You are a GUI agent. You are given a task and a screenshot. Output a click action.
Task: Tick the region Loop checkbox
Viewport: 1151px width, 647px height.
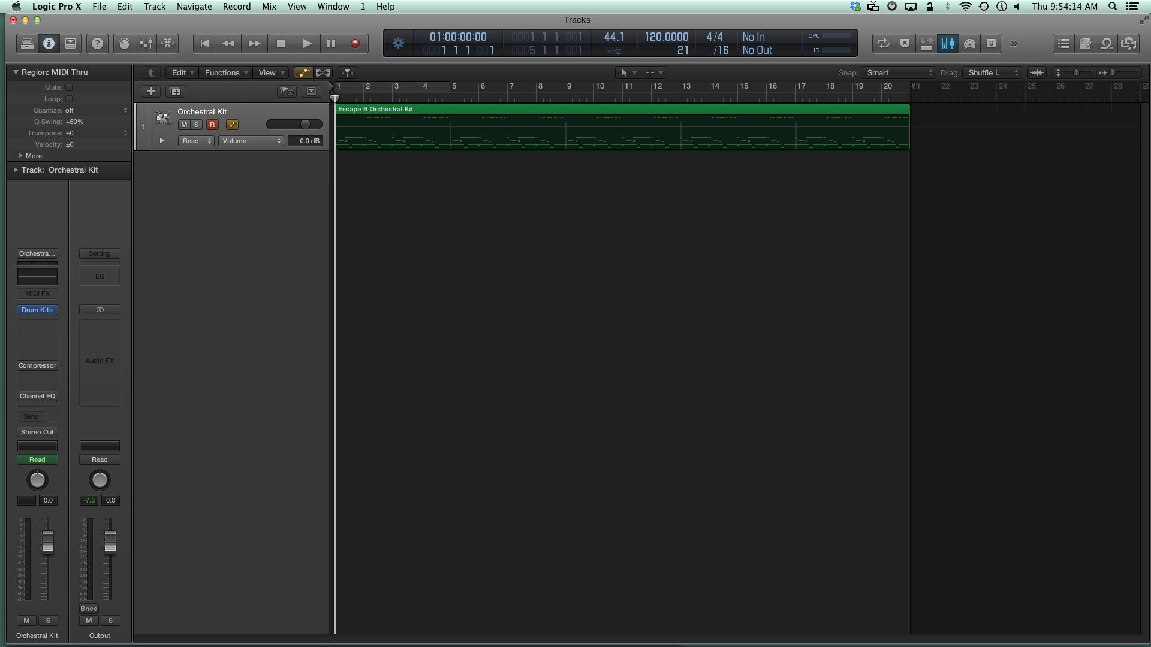69,99
